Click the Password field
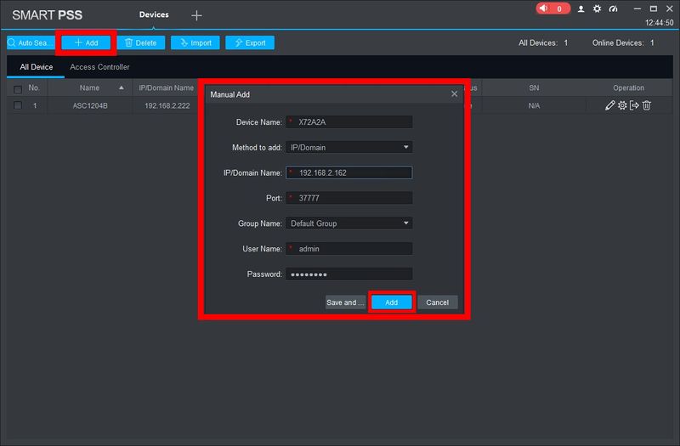This screenshot has width=680, height=446. click(x=349, y=274)
